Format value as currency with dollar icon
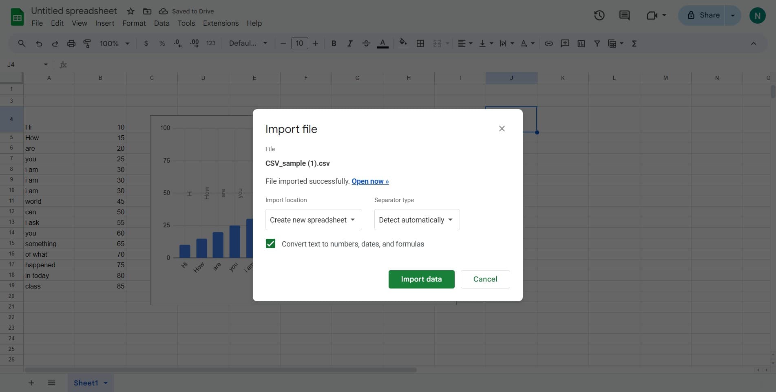Viewport: 776px width, 392px height. [x=146, y=43]
